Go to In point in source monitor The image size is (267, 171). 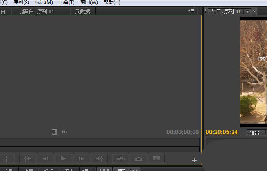click(28, 158)
